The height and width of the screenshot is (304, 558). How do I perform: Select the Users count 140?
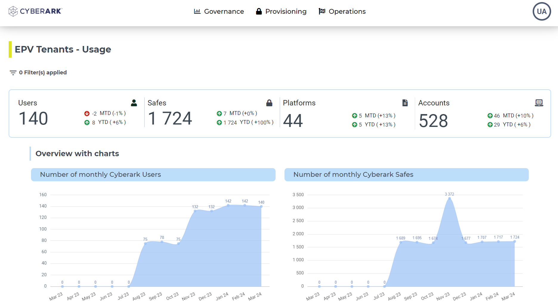click(33, 119)
